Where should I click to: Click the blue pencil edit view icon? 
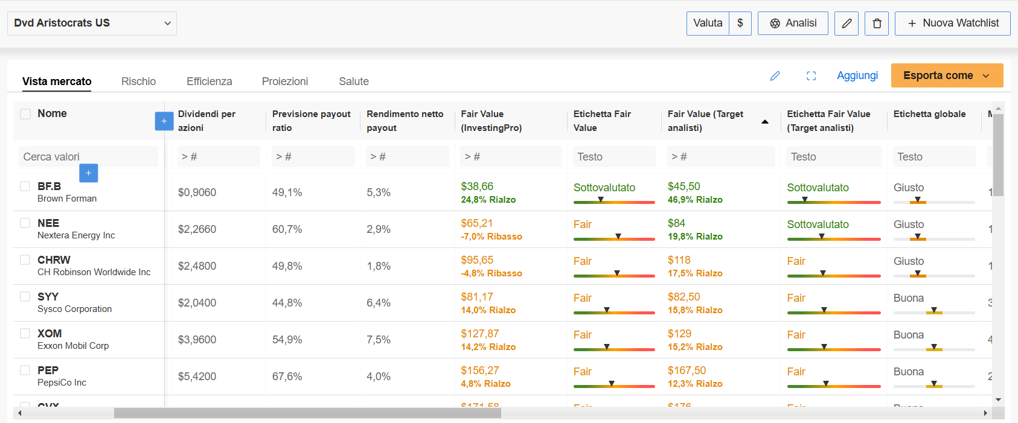775,76
